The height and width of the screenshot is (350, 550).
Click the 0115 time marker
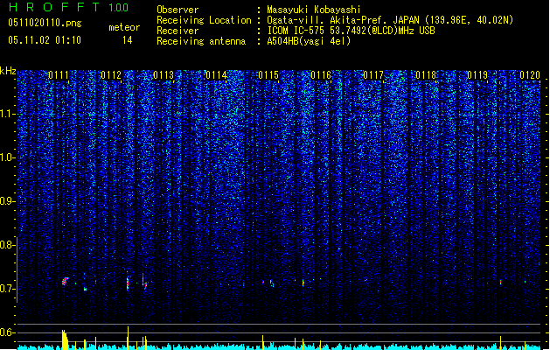pos(268,75)
